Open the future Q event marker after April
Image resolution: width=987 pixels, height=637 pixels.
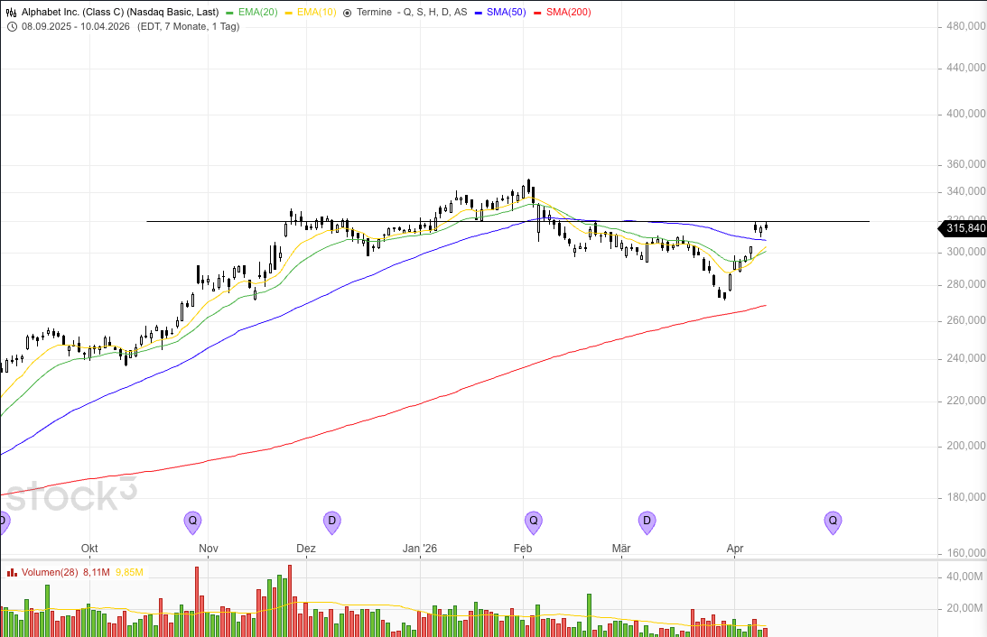(833, 522)
